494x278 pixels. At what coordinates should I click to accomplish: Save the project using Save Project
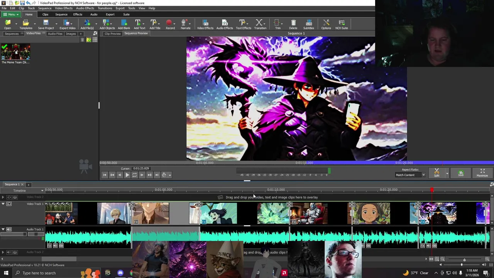(46, 24)
